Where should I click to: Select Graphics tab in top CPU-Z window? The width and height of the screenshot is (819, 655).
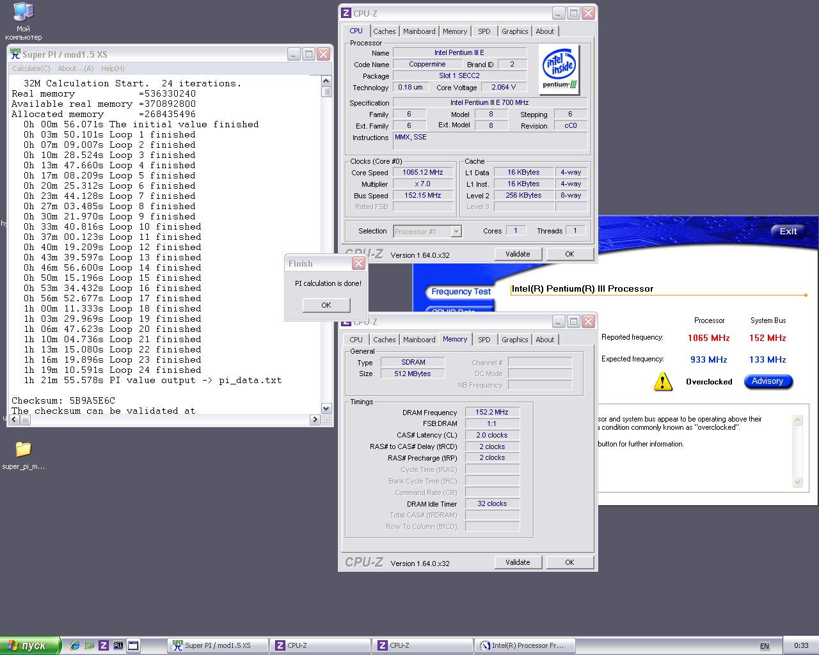click(x=515, y=31)
